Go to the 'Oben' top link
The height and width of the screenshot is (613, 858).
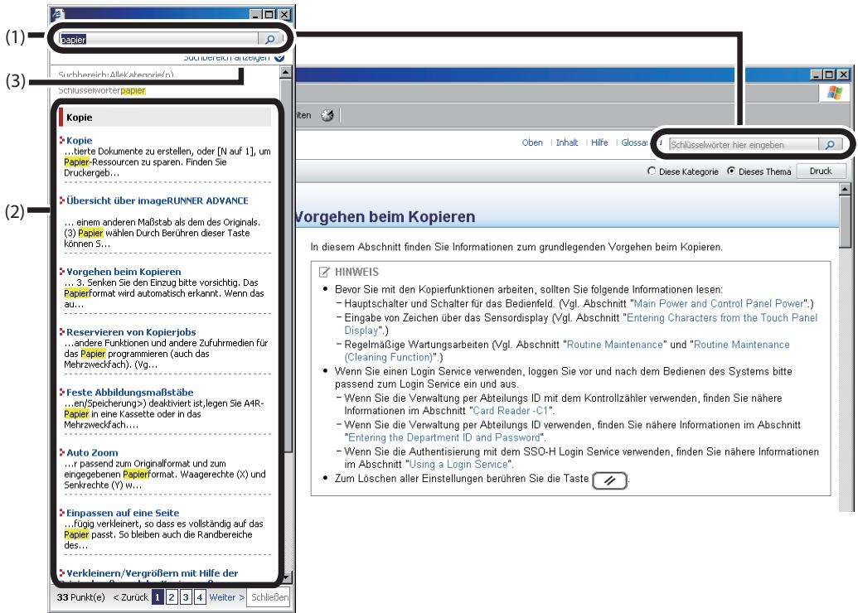click(531, 143)
